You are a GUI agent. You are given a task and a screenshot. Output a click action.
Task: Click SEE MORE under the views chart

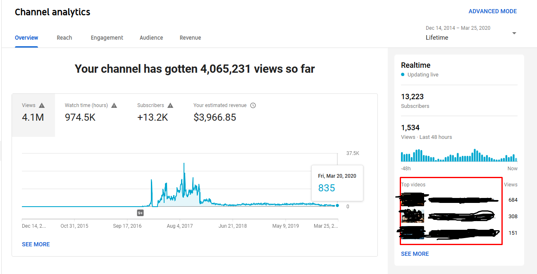point(36,244)
